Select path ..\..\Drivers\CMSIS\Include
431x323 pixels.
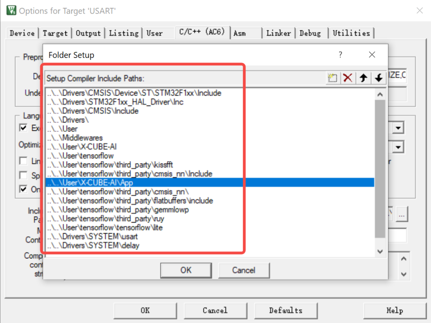point(210,111)
